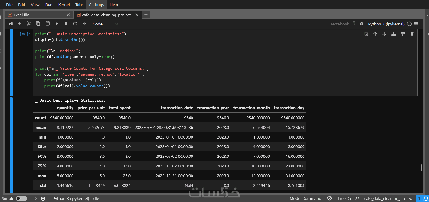Click the trusted notebook shield icon
Viewport: 429px width, 202px height.
[330, 198]
